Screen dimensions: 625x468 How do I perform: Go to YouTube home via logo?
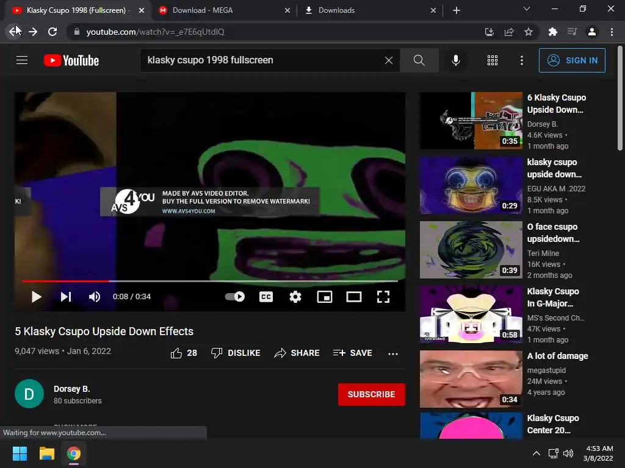pyautogui.click(x=71, y=60)
